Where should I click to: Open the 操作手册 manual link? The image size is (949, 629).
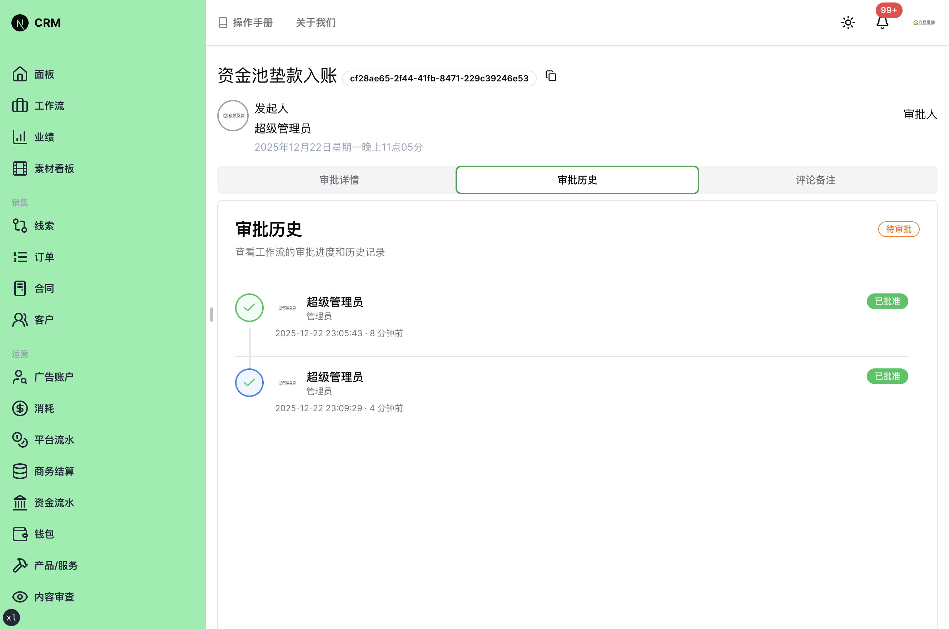(246, 22)
